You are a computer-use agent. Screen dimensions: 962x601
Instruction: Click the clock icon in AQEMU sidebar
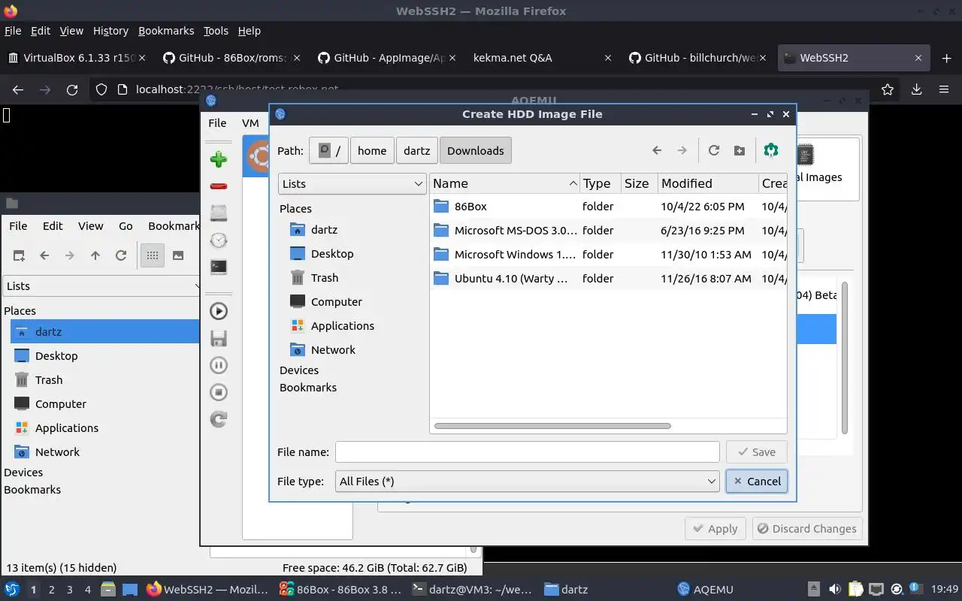click(x=219, y=240)
